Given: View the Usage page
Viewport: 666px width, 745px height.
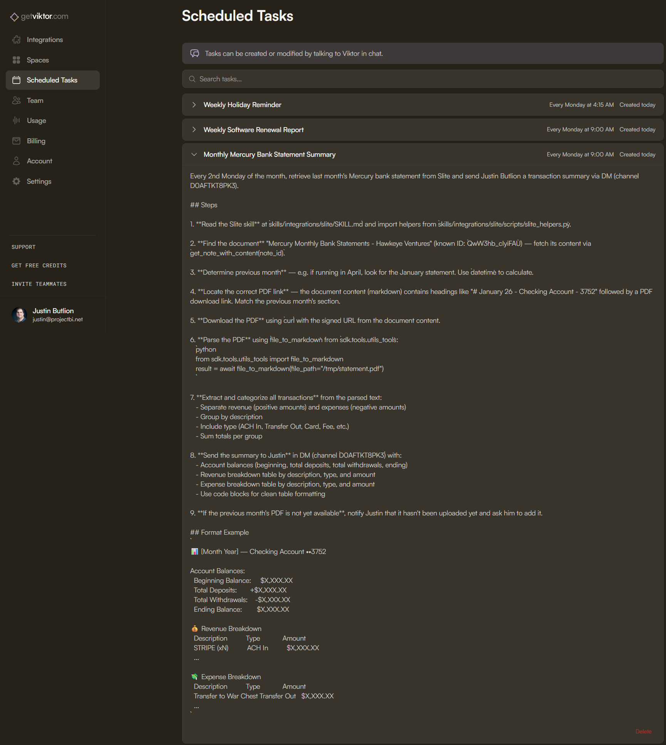Looking at the screenshot, I should coord(53,121).
